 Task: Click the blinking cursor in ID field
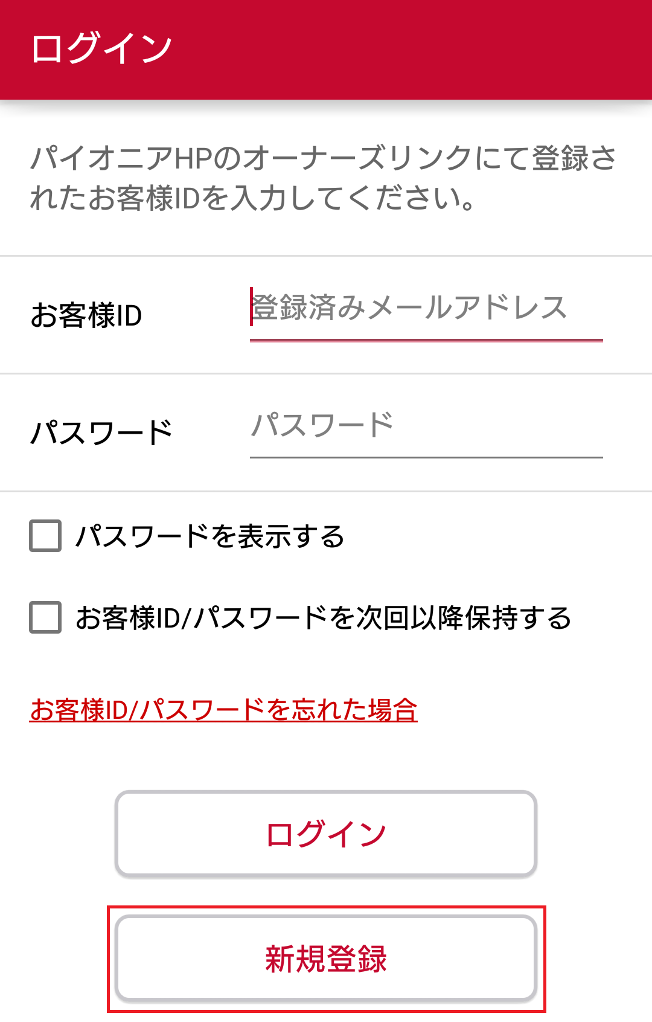point(251,307)
